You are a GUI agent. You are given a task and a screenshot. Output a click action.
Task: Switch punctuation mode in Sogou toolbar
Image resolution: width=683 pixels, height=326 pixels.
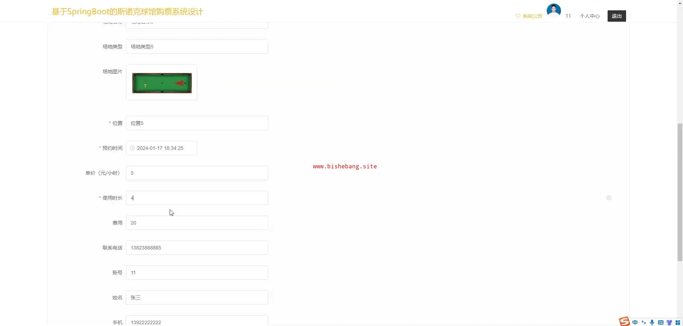(644, 322)
